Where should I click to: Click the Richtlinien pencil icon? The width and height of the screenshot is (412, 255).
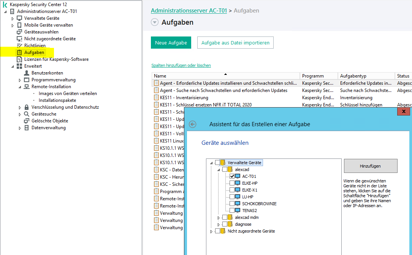click(19, 46)
